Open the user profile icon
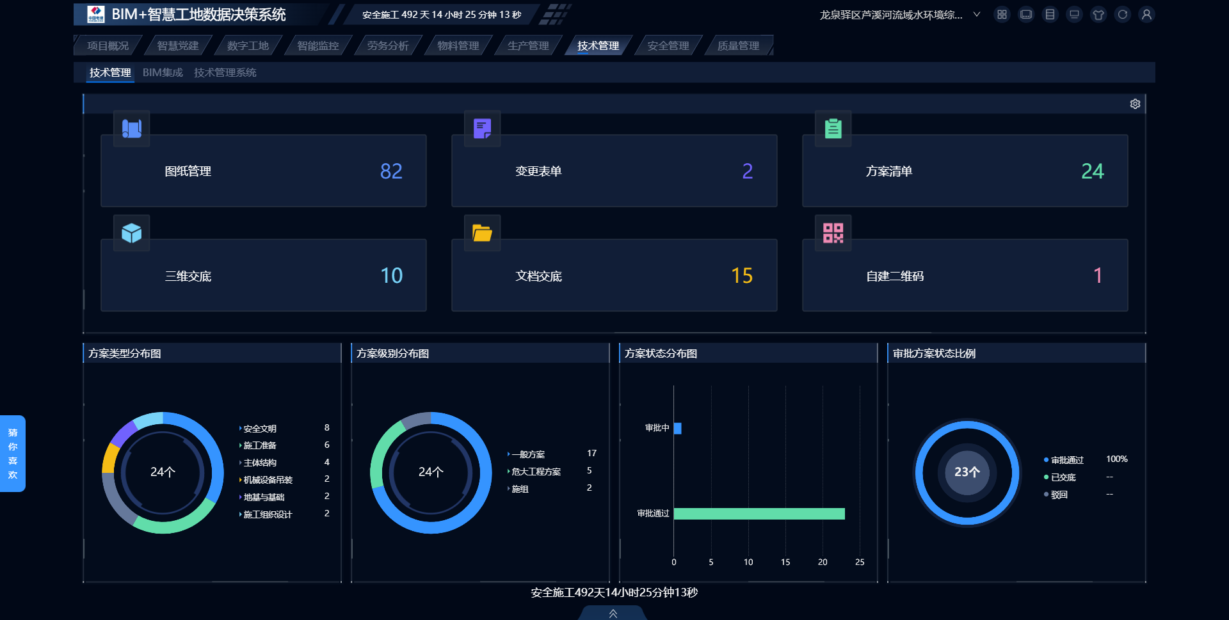The image size is (1229, 620). pyautogui.click(x=1146, y=15)
